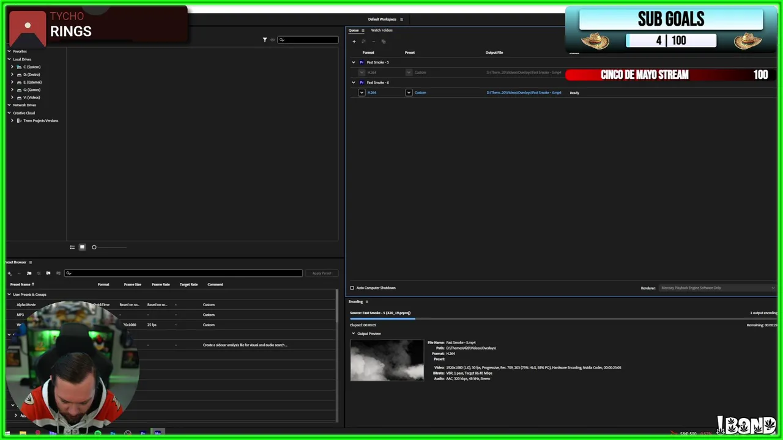Image resolution: width=783 pixels, height=440 pixels.
Task: Click the Import presets icon
Action: click(x=48, y=273)
